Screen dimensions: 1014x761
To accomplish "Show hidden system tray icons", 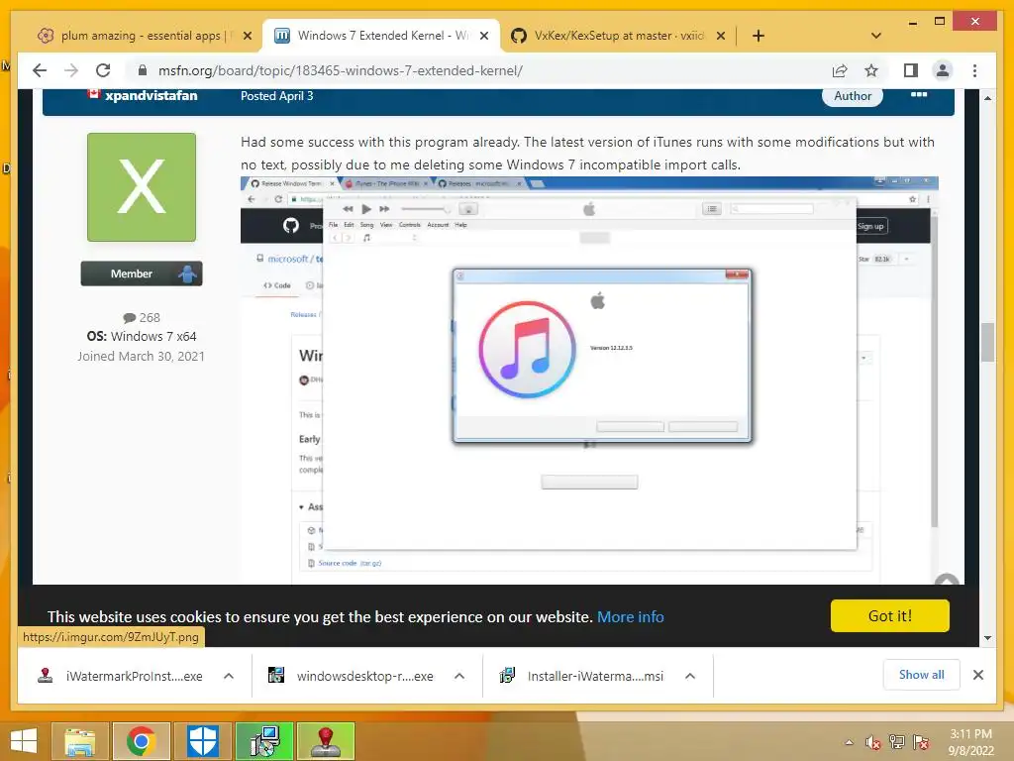I will [x=849, y=742].
